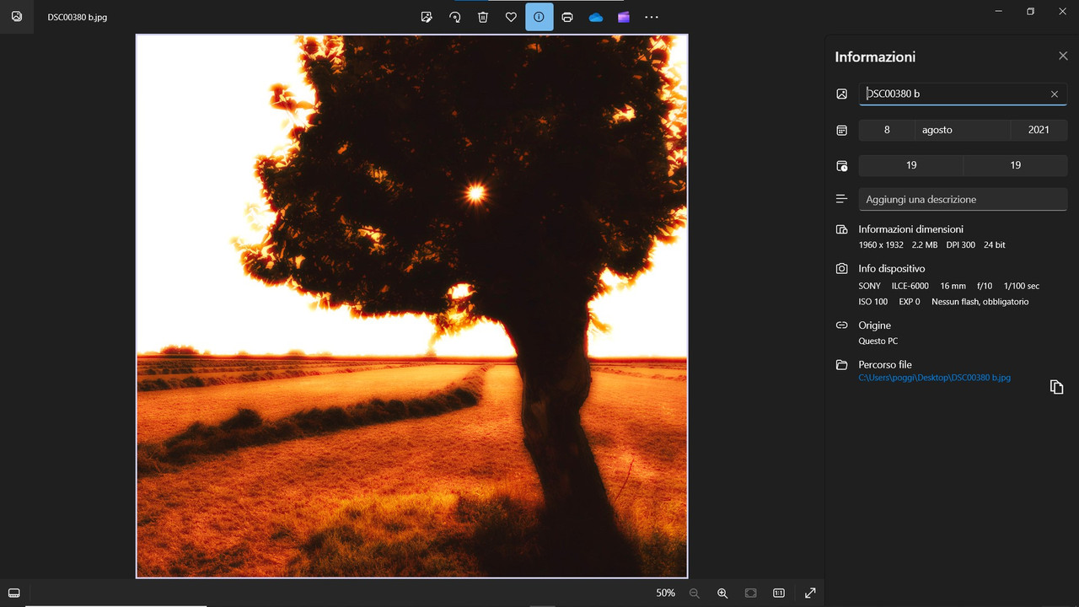Image resolution: width=1079 pixels, height=607 pixels.
Task: Open Clipchamp purple video icon
Action: (x=624, y=17)
